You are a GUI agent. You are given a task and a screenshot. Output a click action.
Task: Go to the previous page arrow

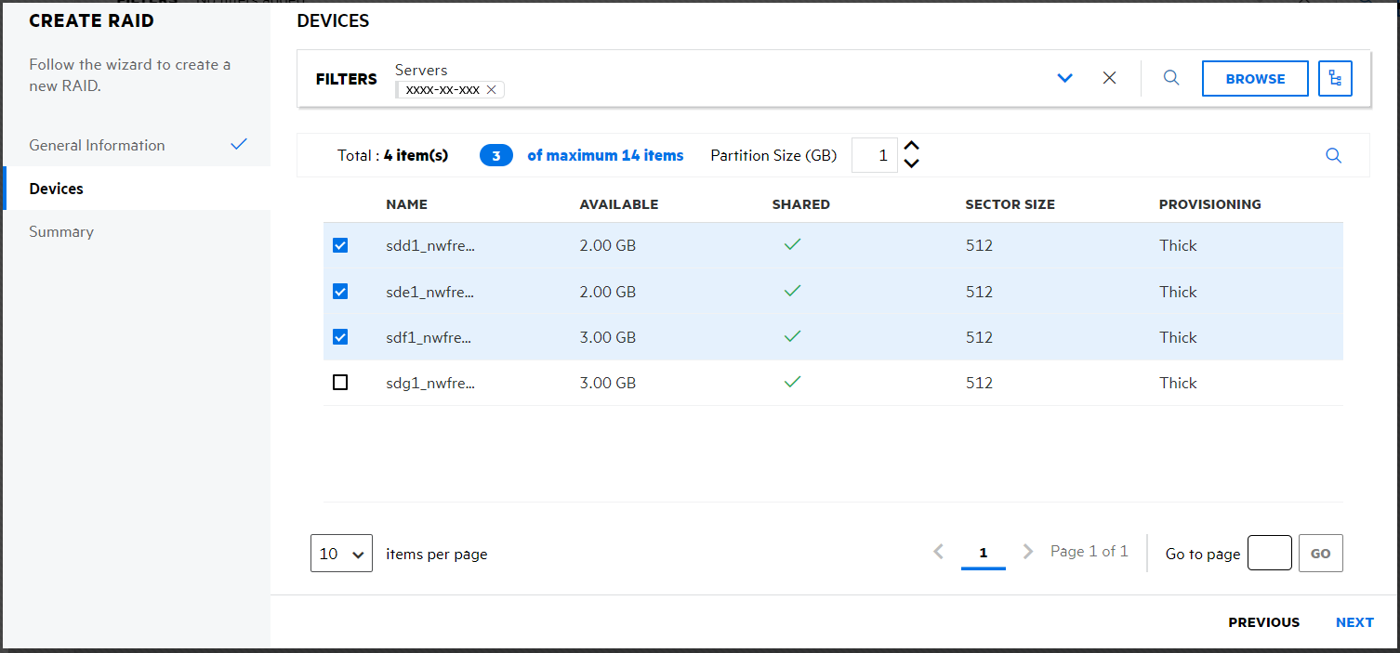(x=938, y=552)
